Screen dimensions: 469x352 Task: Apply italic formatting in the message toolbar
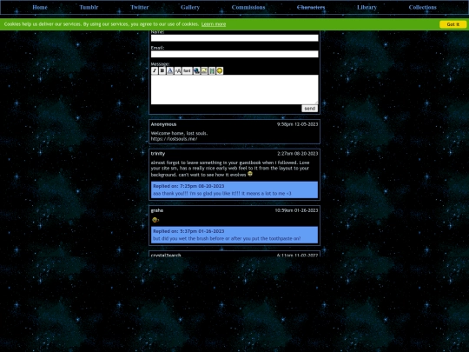(155, 70)
